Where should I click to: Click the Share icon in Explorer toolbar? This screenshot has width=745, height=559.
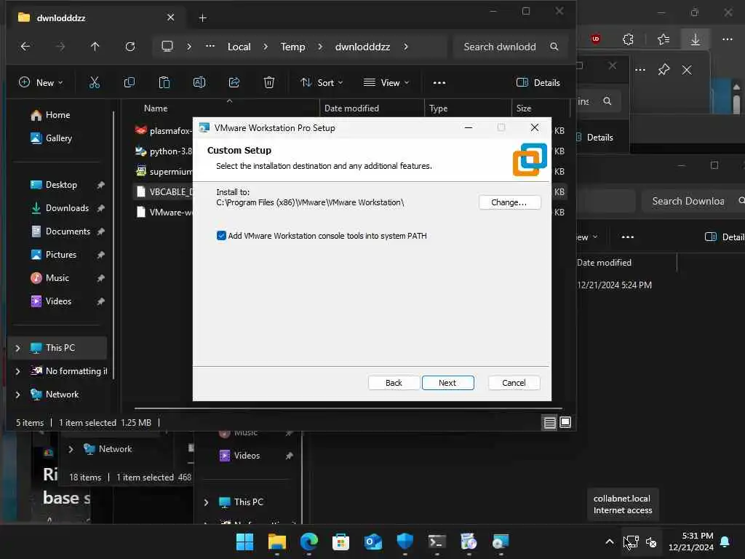(x=234, y=83)
